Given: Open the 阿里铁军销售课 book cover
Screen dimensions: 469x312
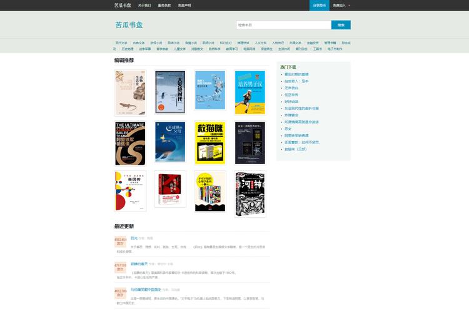Looking at the screenshot, I should tap(130, 144).
